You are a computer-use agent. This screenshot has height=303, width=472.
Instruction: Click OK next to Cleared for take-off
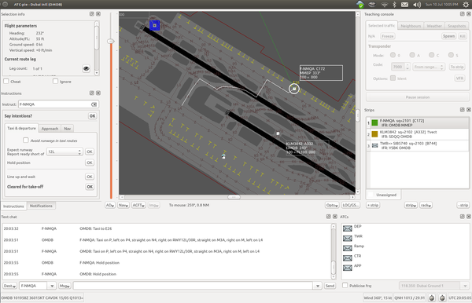[x=90, y=187]
